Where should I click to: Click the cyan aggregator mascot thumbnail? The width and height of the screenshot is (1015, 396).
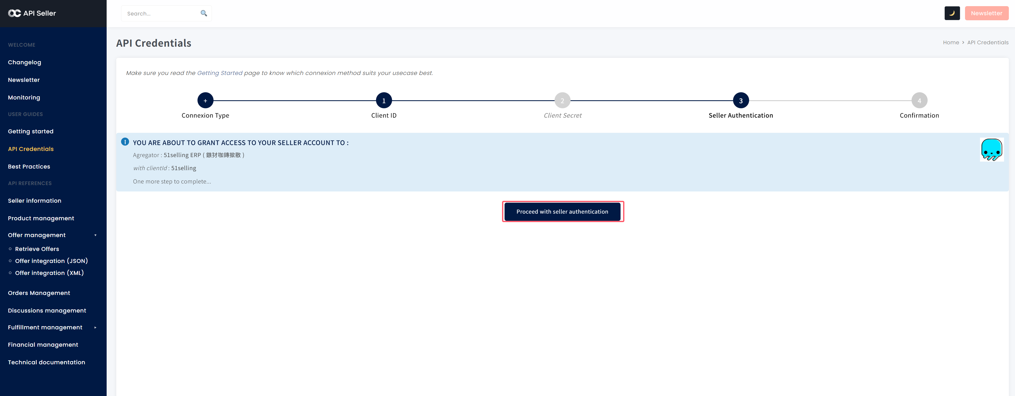point(991,149)
